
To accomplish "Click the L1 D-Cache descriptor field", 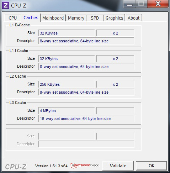I will 86,41.
